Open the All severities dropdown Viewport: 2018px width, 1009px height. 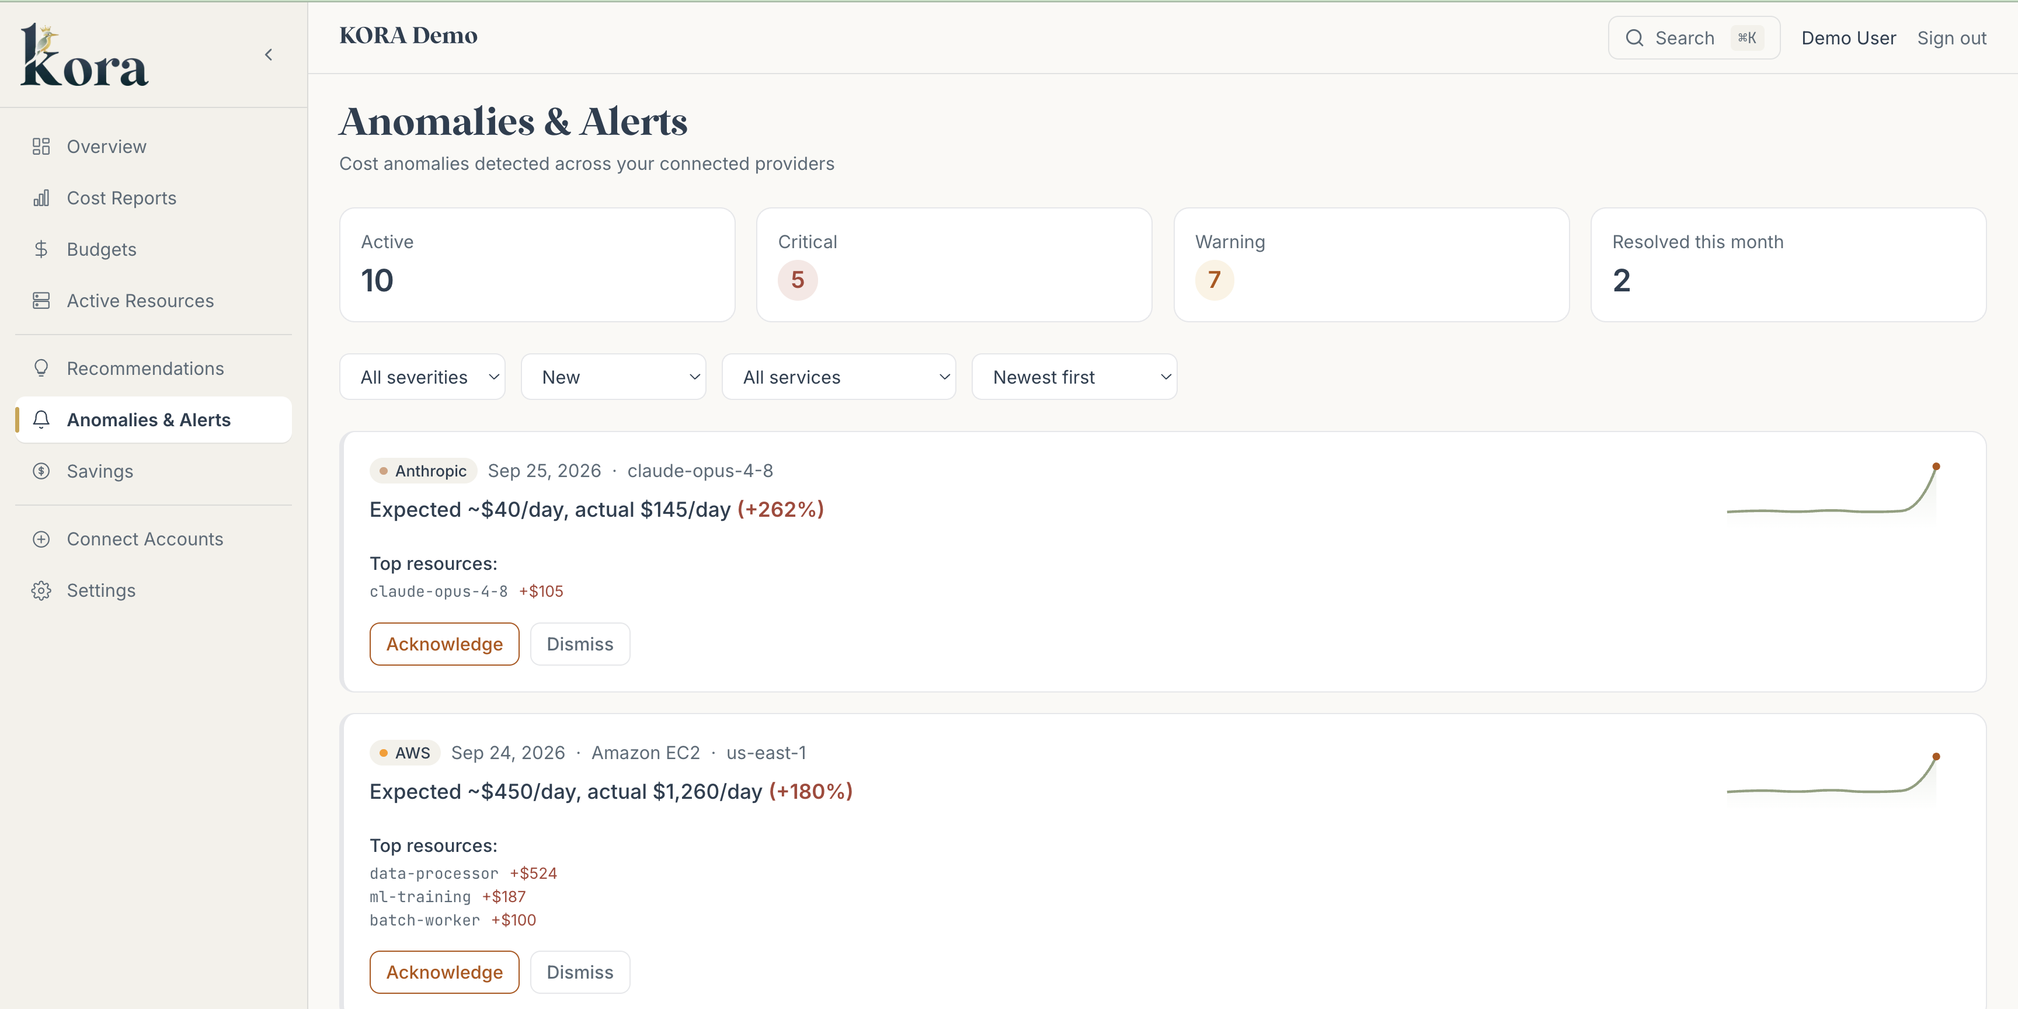pyautogui.click(x=422, y=377)
